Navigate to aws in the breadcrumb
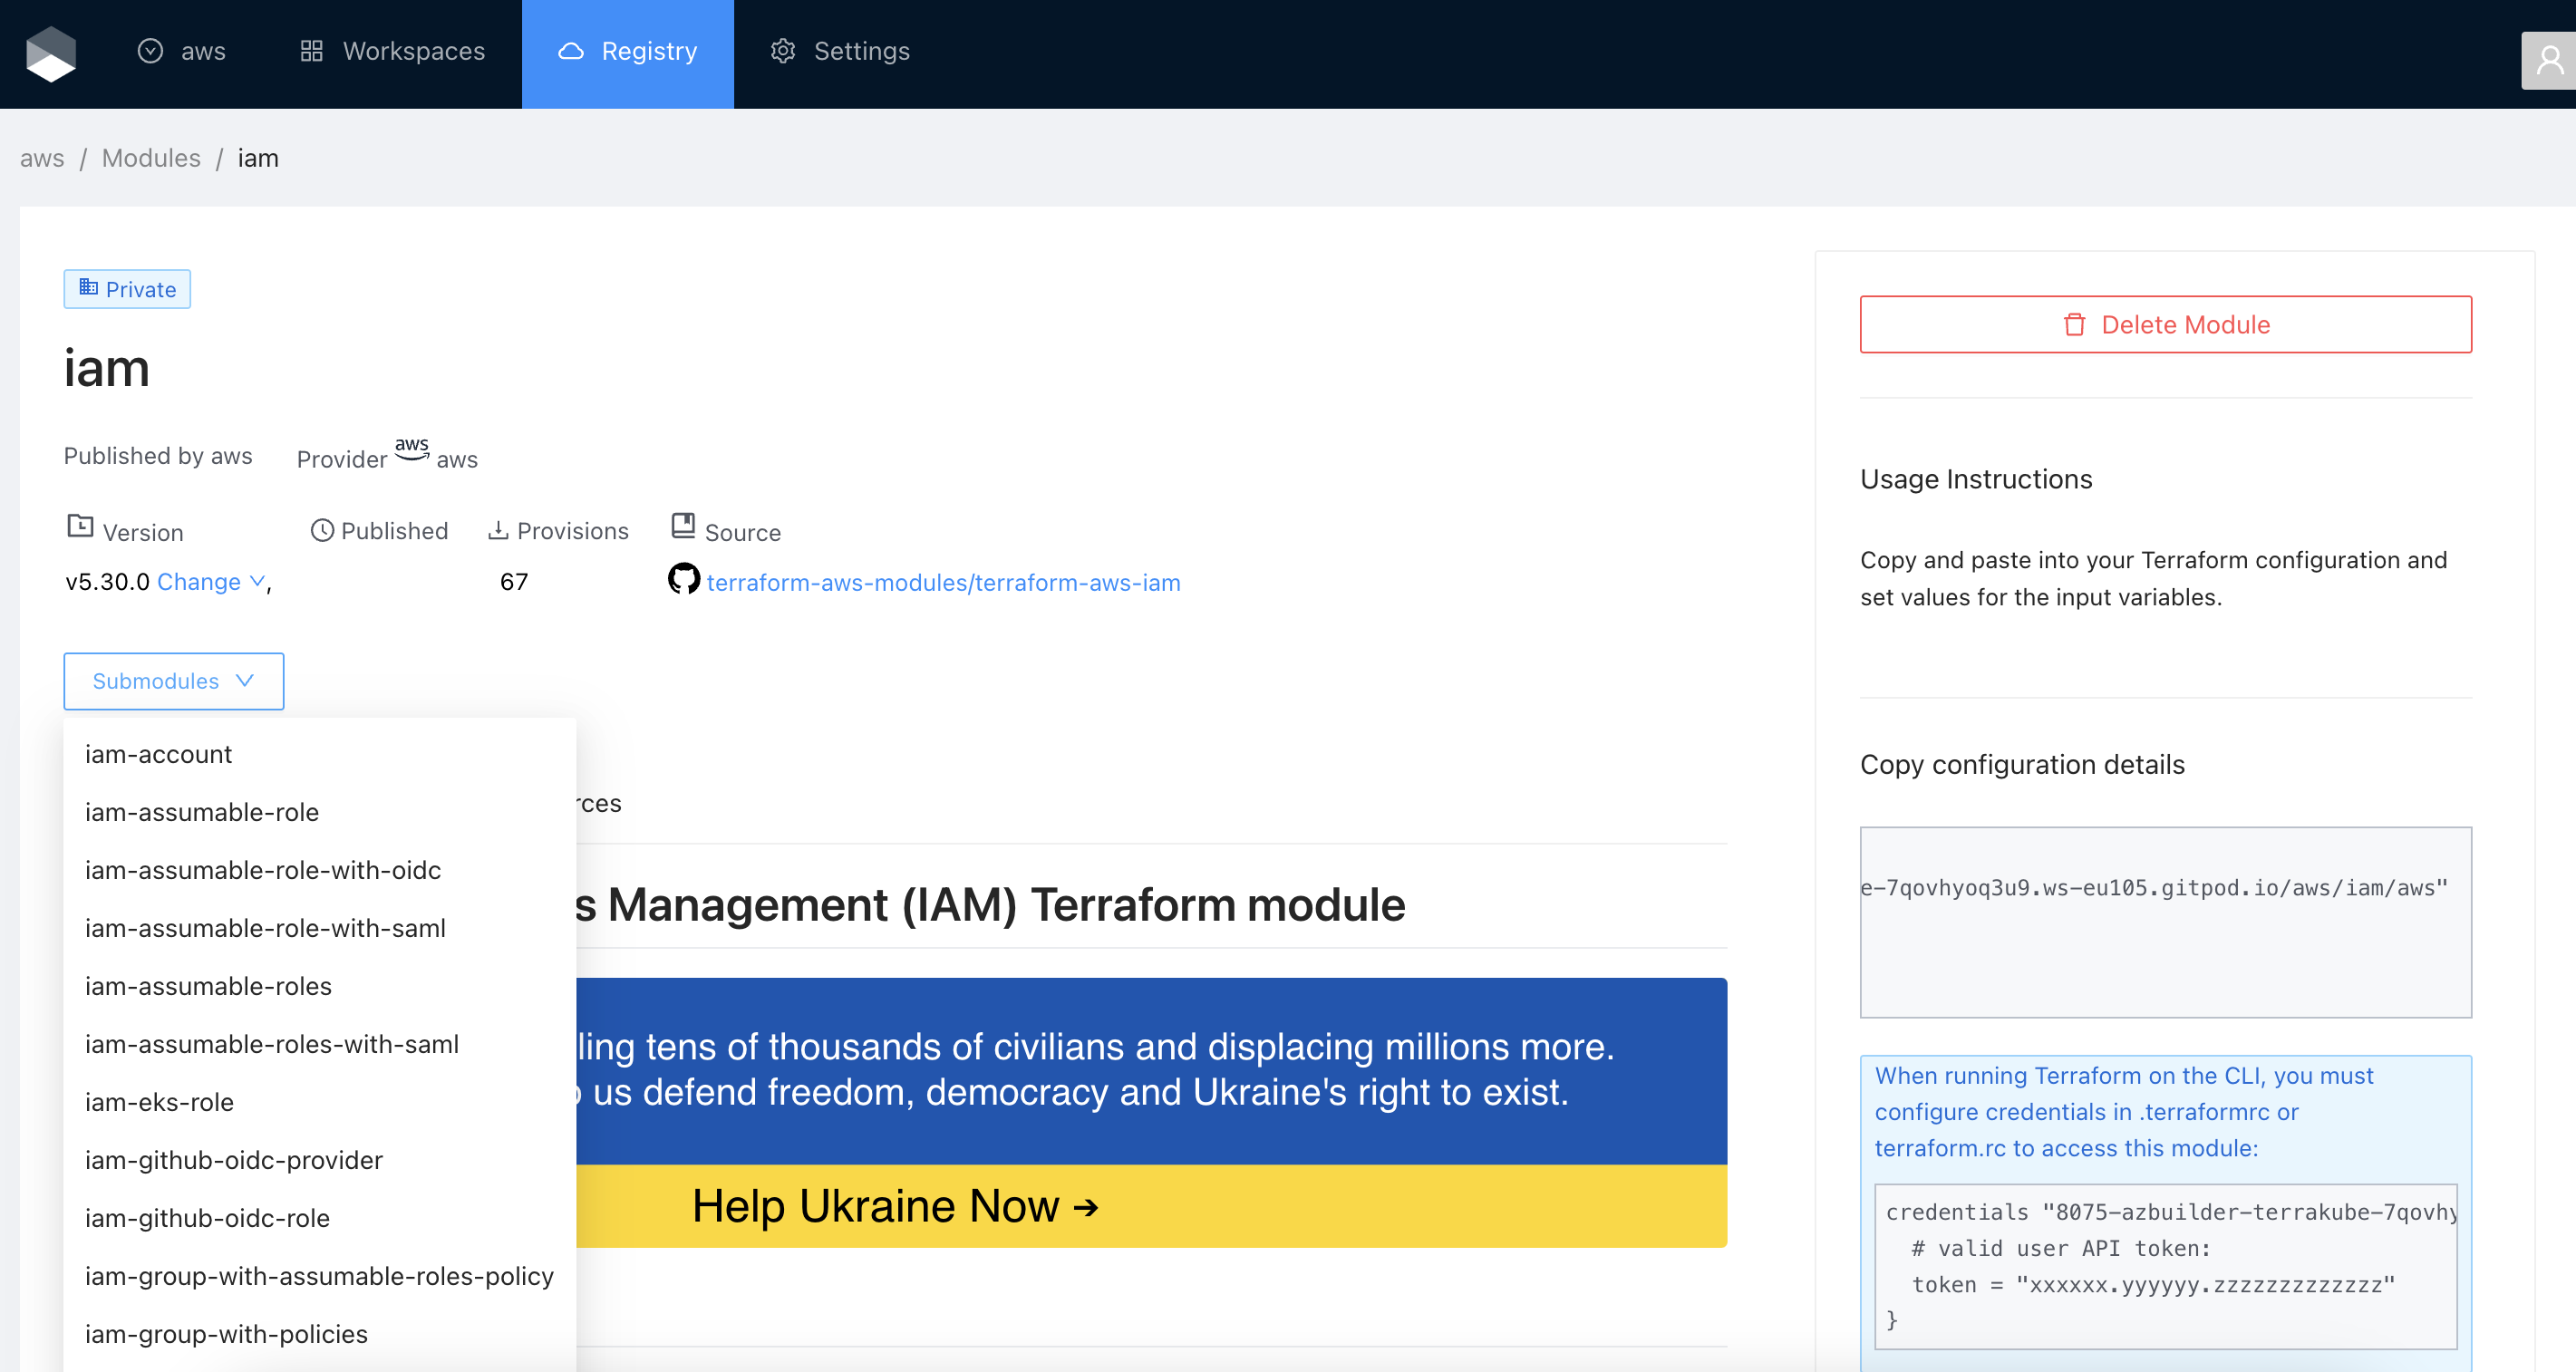The height and width of the screenshot is (1372, 2576). [42, 158]
